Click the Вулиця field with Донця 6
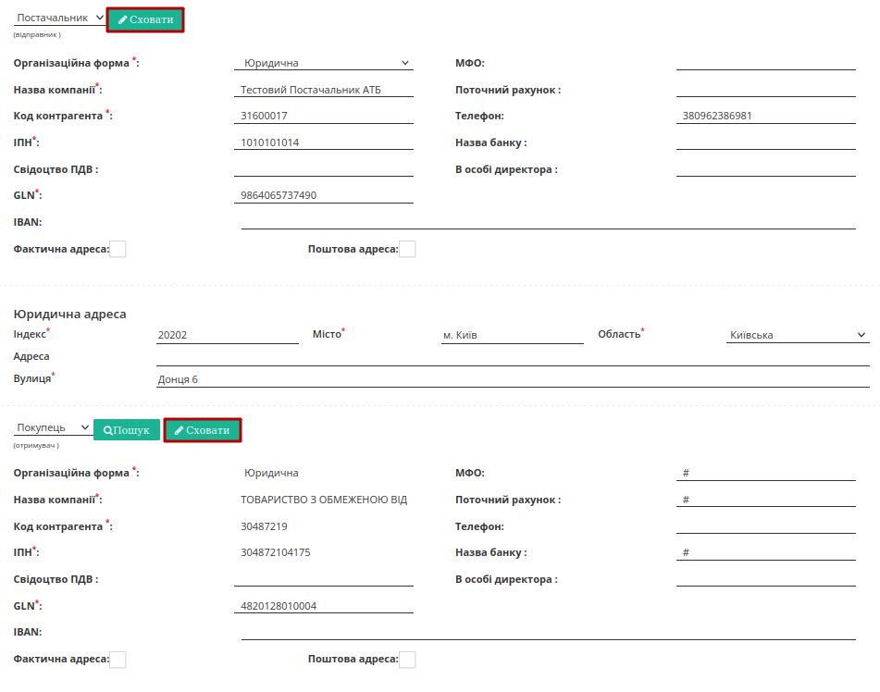880x692 pixels. (x=513, y=379)
